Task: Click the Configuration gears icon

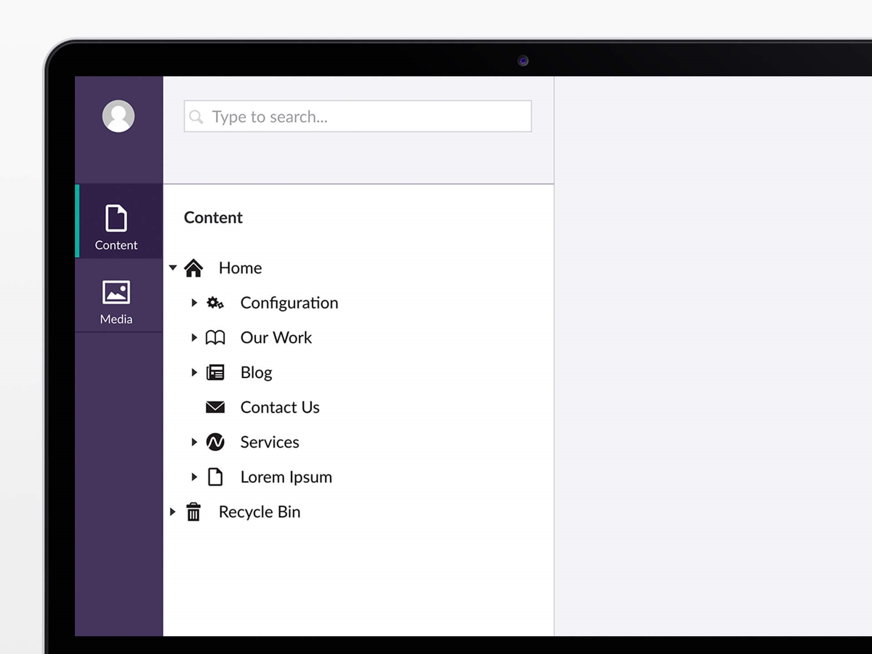Action: point(215,303)
